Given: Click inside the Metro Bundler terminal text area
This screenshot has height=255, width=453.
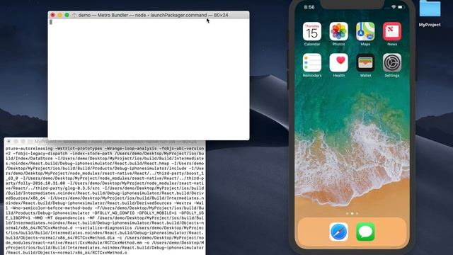Looking at the screenshot, I should (149, 79).
